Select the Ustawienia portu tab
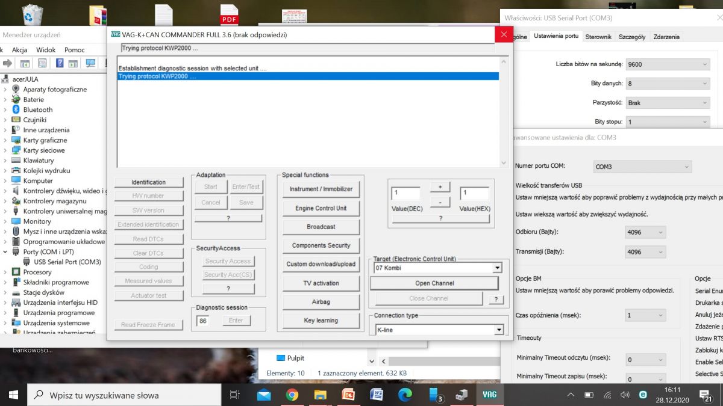Screen dimensions: 723x406 [556, 36]
